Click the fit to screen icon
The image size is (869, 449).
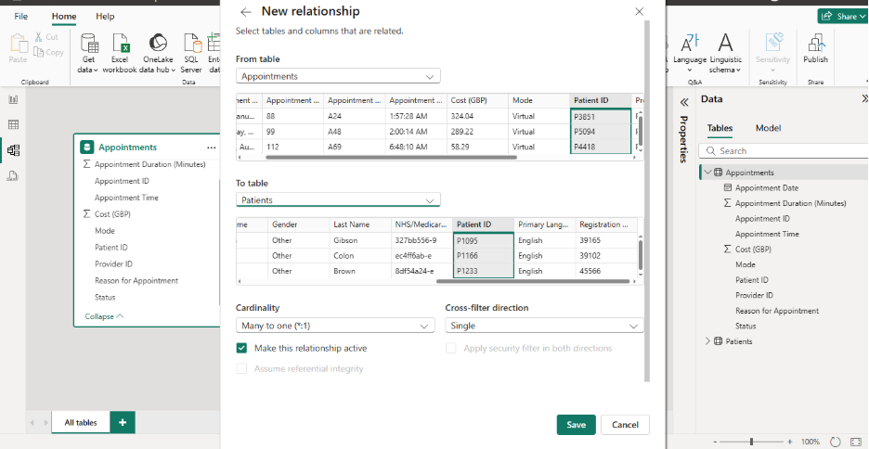click(855, 442)
